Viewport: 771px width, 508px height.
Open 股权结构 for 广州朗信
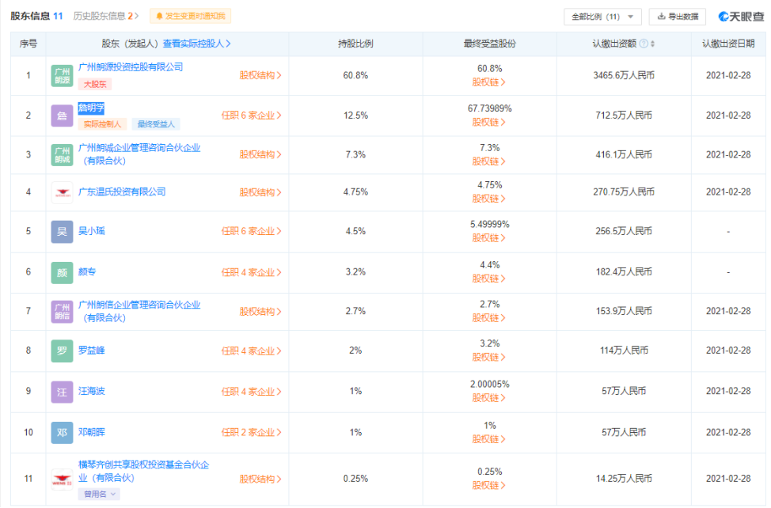[x=260, y=312]
